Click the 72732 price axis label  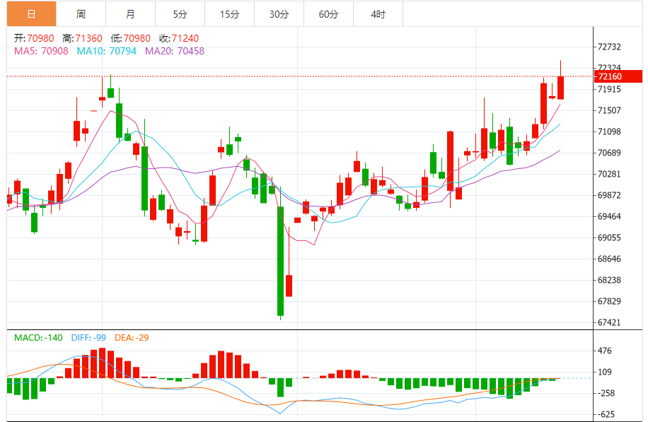coord(609,47)
